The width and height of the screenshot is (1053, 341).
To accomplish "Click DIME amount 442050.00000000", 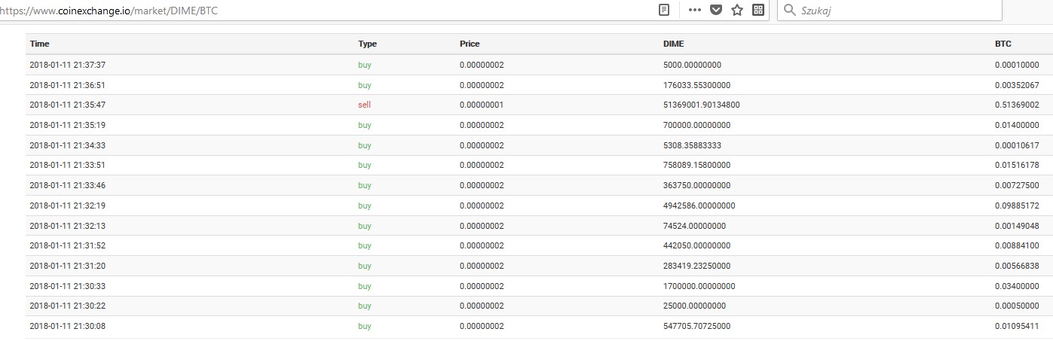I will coord(696,245).
